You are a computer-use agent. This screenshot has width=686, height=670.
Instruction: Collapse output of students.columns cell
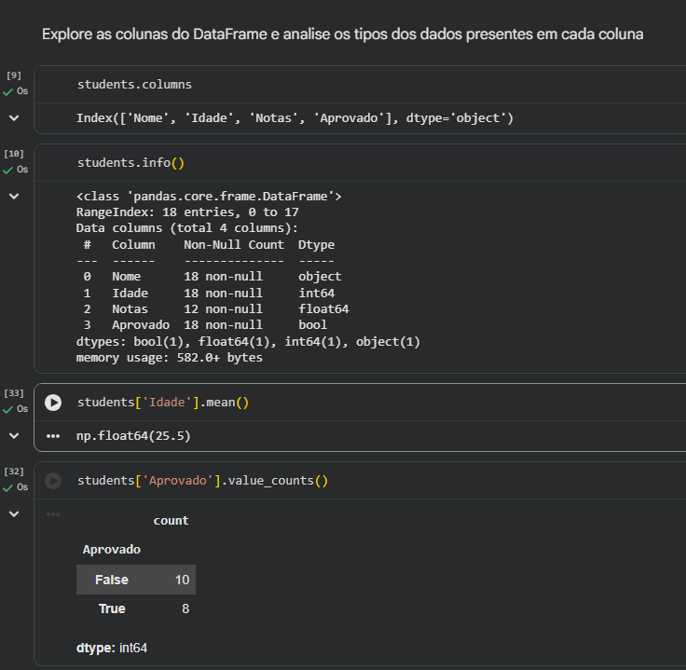[x=14, y=118]
